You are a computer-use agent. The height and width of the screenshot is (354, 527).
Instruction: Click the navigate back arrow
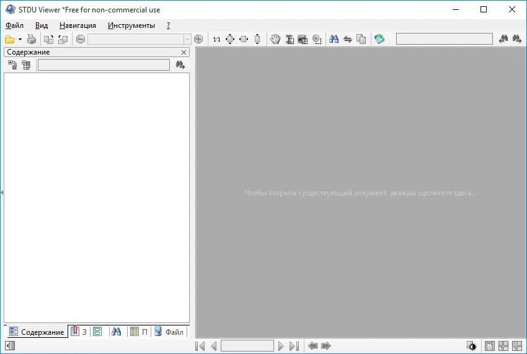pyautogui.click(x=312, y=345)
